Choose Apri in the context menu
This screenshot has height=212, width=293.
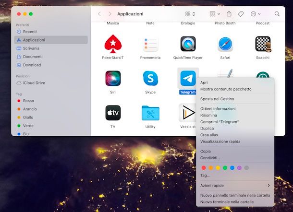pos(235,82)
